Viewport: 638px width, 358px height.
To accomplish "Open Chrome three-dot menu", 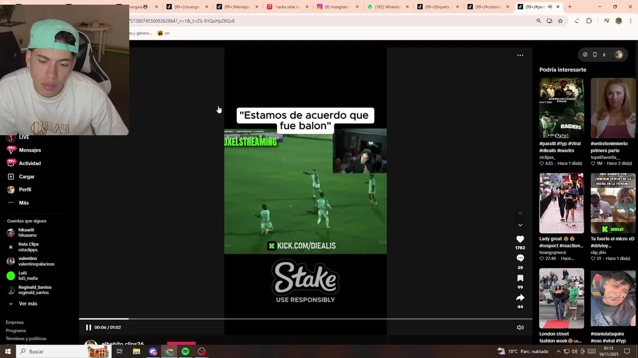I will click(631, 21).
